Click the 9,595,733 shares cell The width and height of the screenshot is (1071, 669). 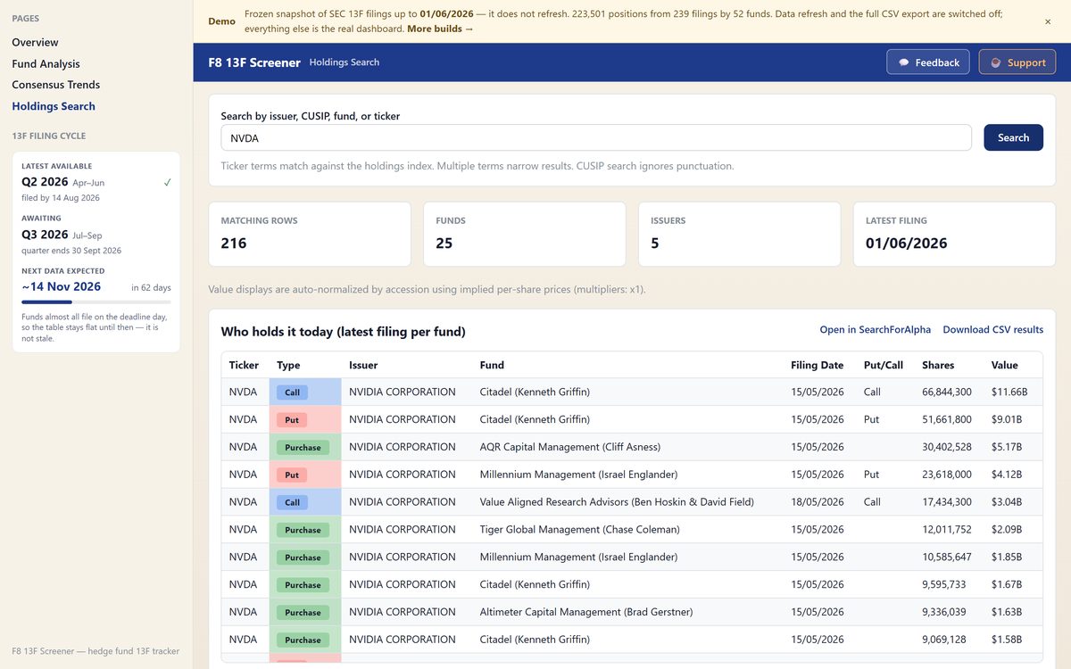click(944, 584)
